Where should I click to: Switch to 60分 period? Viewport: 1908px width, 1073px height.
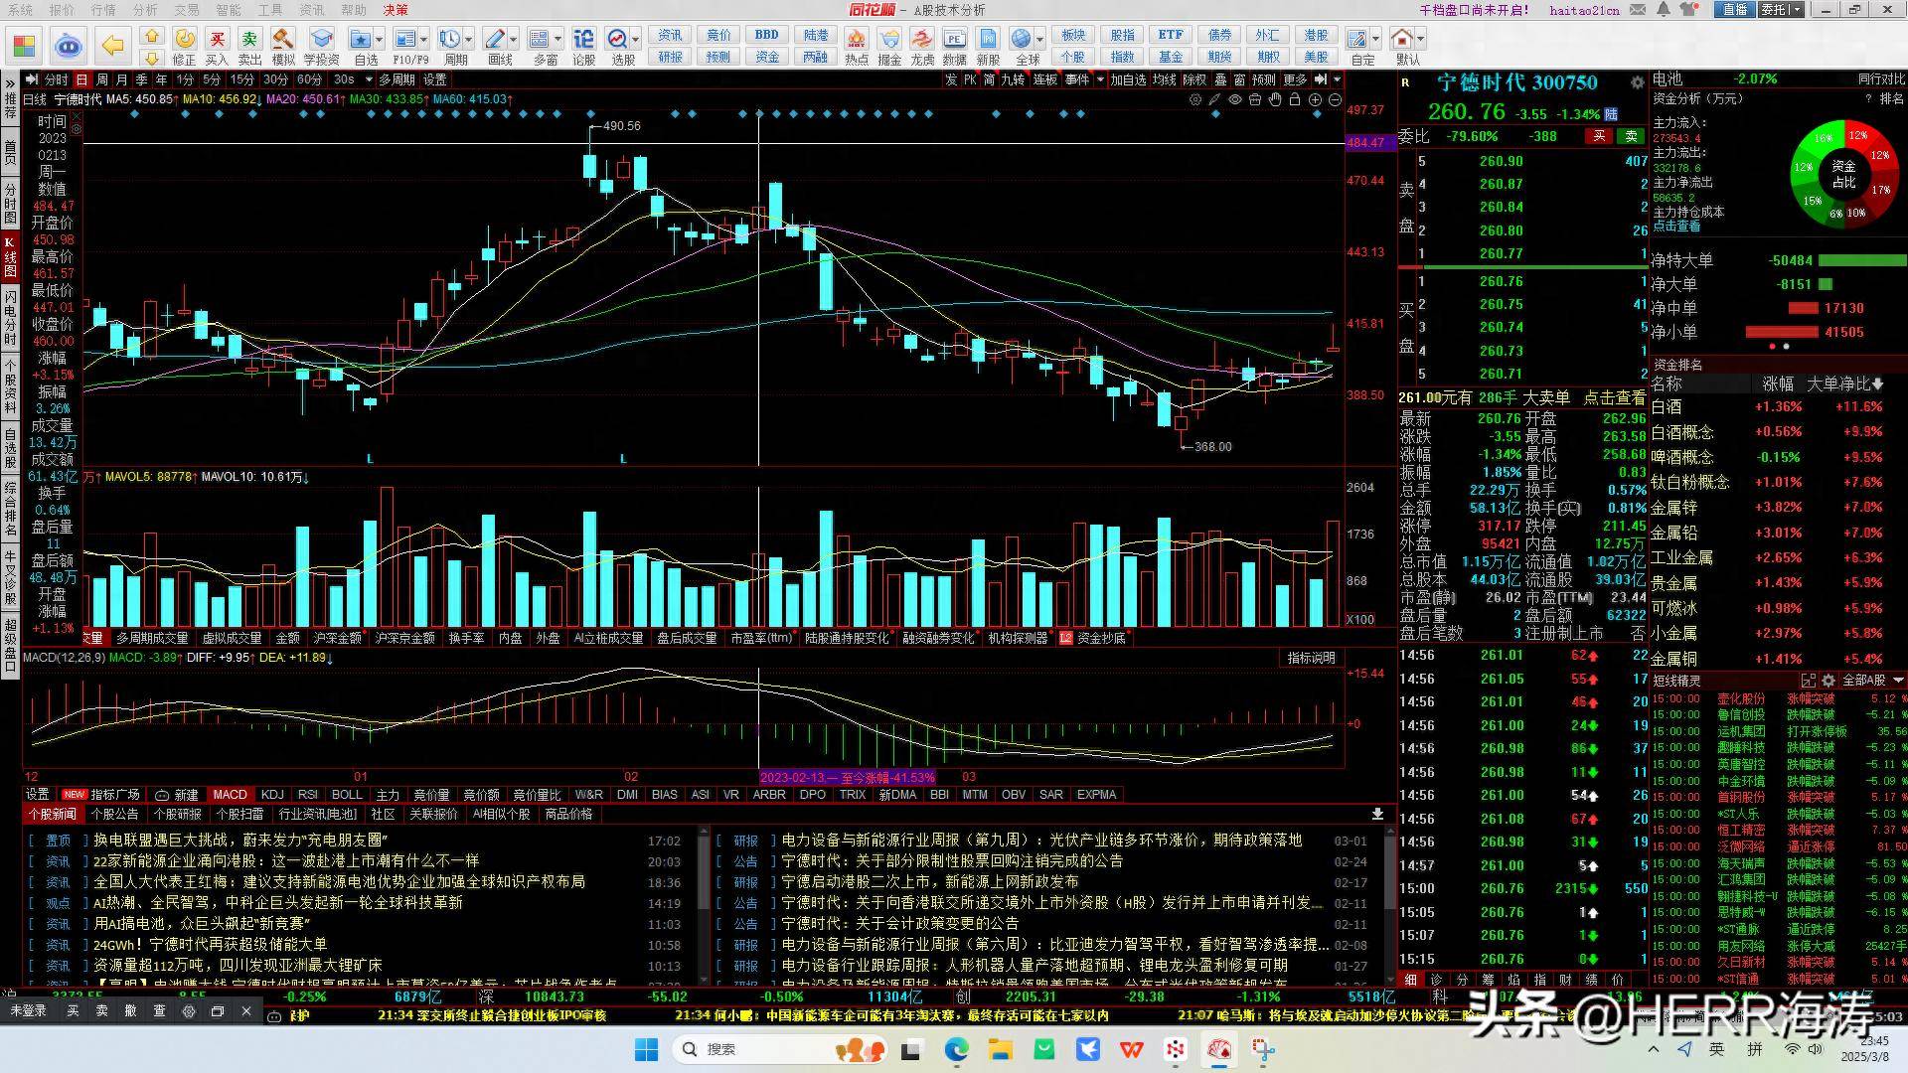click(309, 79)
